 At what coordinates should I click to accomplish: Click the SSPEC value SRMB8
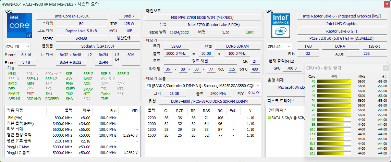tap(81, 39)
